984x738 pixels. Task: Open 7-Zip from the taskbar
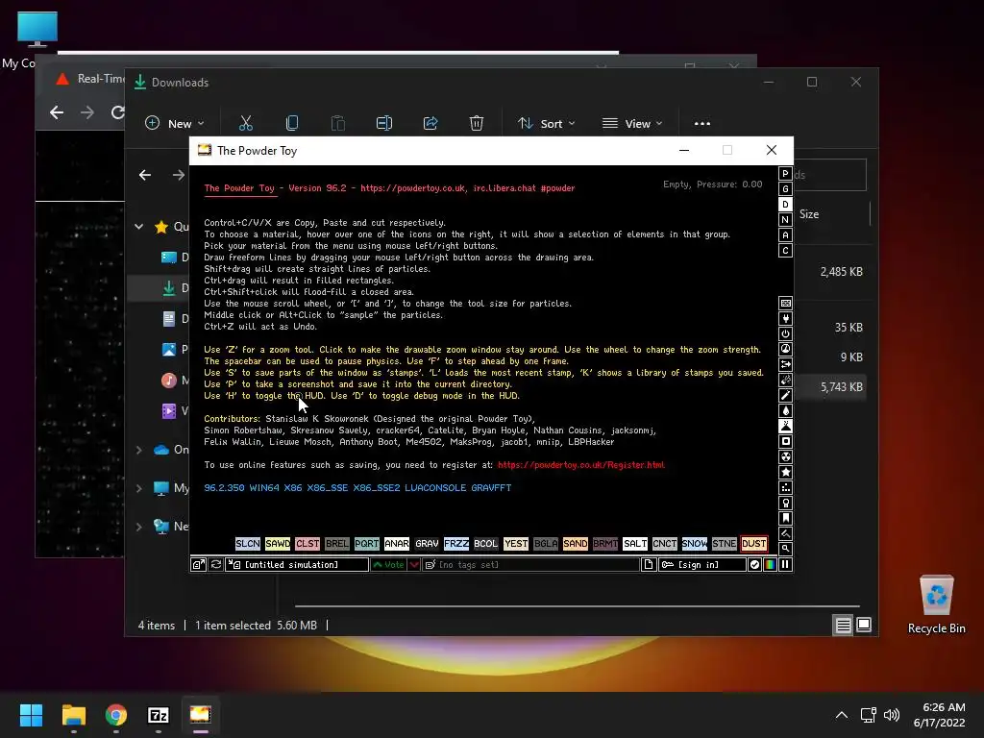point(159,715)
